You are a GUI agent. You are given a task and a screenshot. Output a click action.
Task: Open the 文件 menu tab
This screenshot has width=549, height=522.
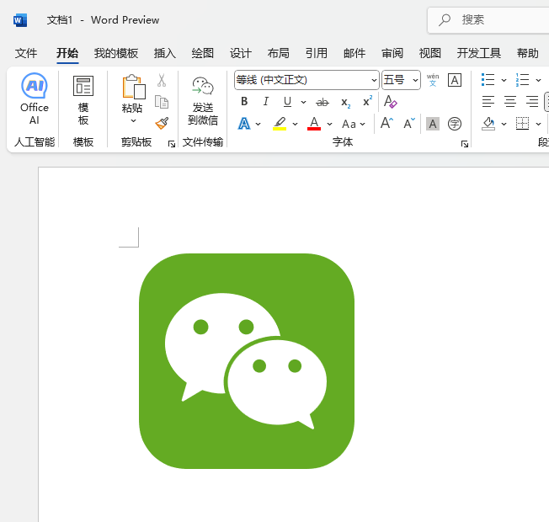tap(26, 53)
